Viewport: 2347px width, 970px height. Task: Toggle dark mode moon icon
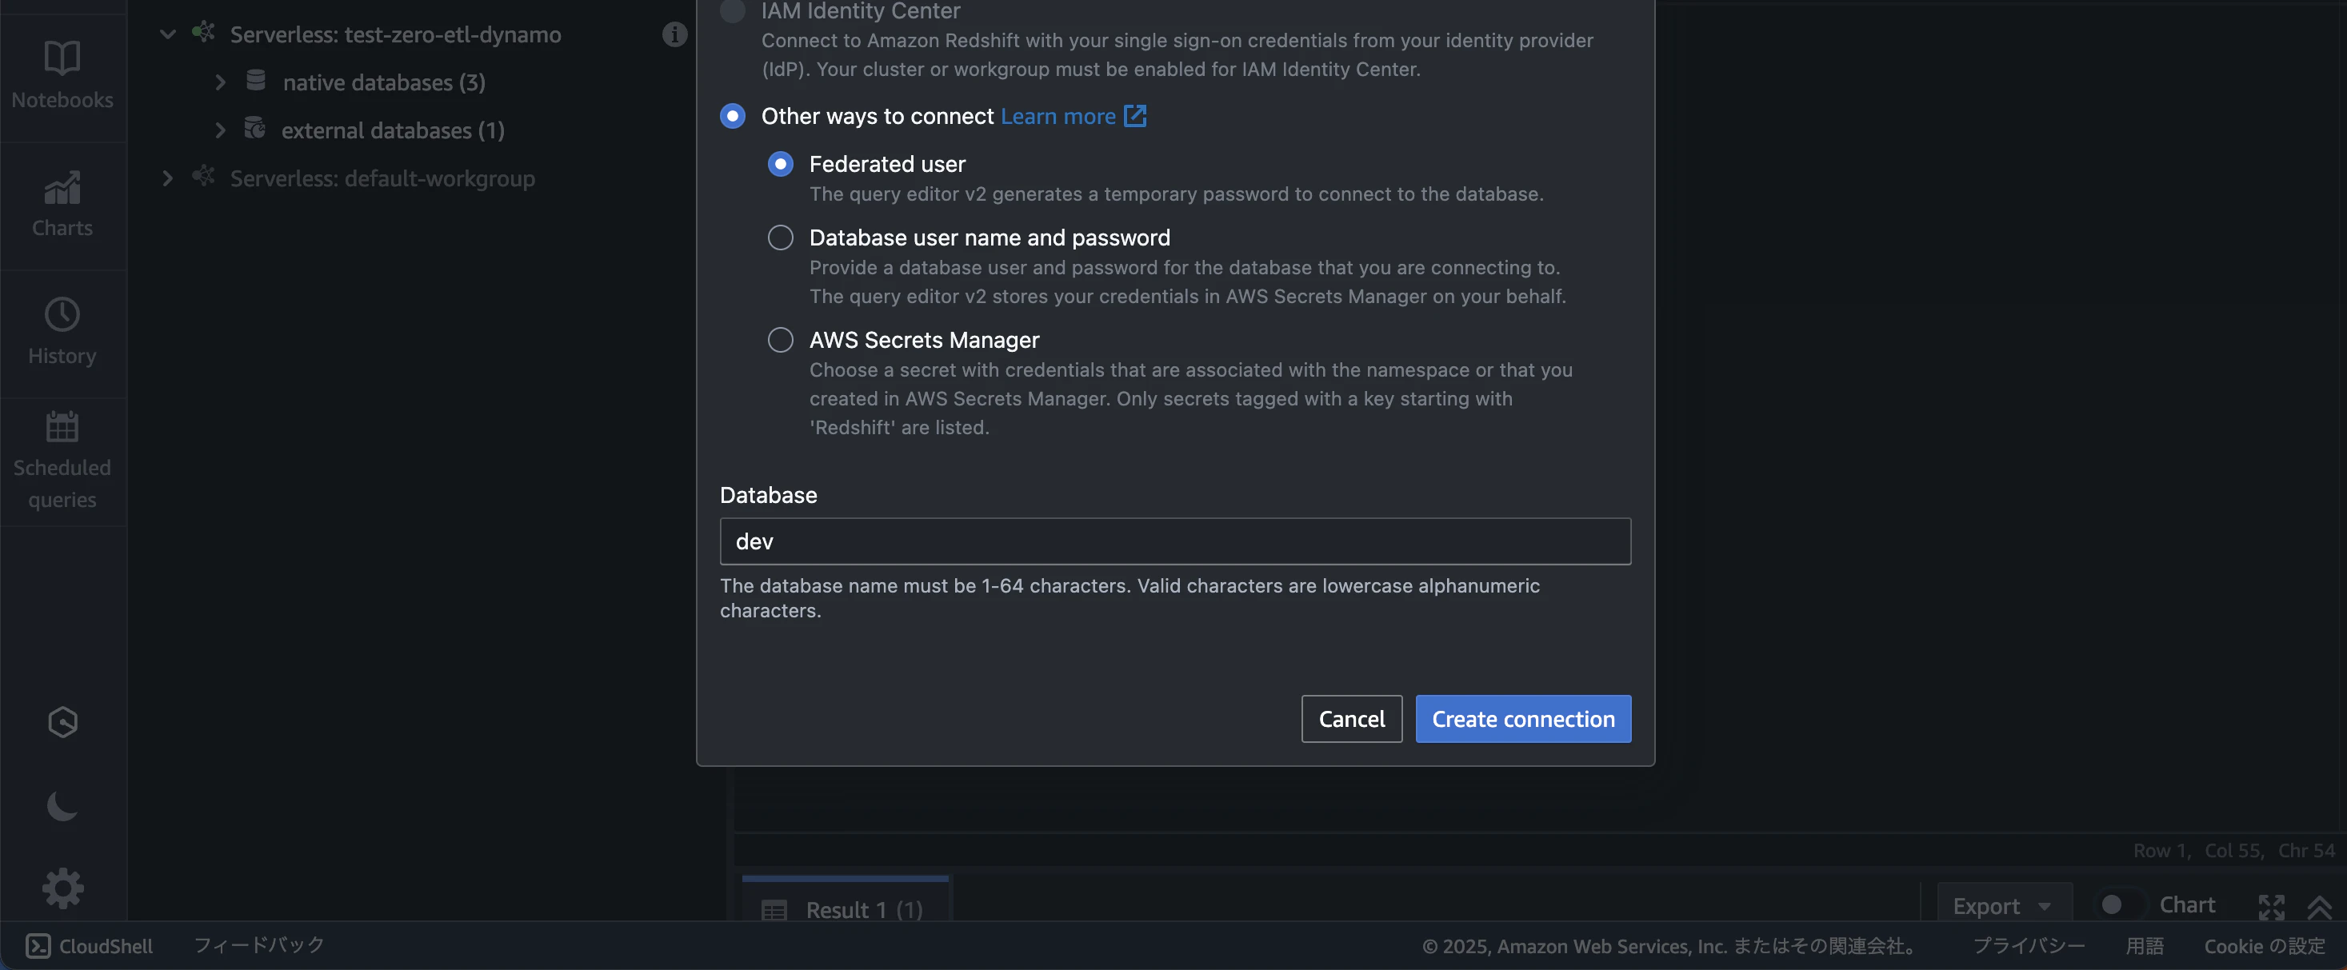pyautogui.click(x=62, y=806)
